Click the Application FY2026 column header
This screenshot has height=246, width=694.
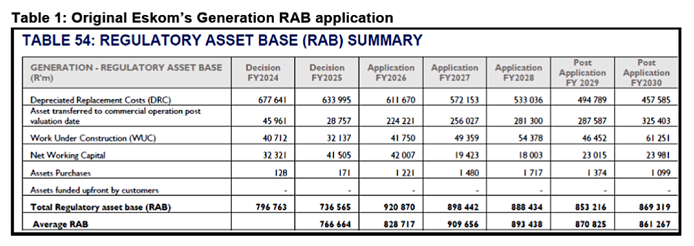click(391, 73)
